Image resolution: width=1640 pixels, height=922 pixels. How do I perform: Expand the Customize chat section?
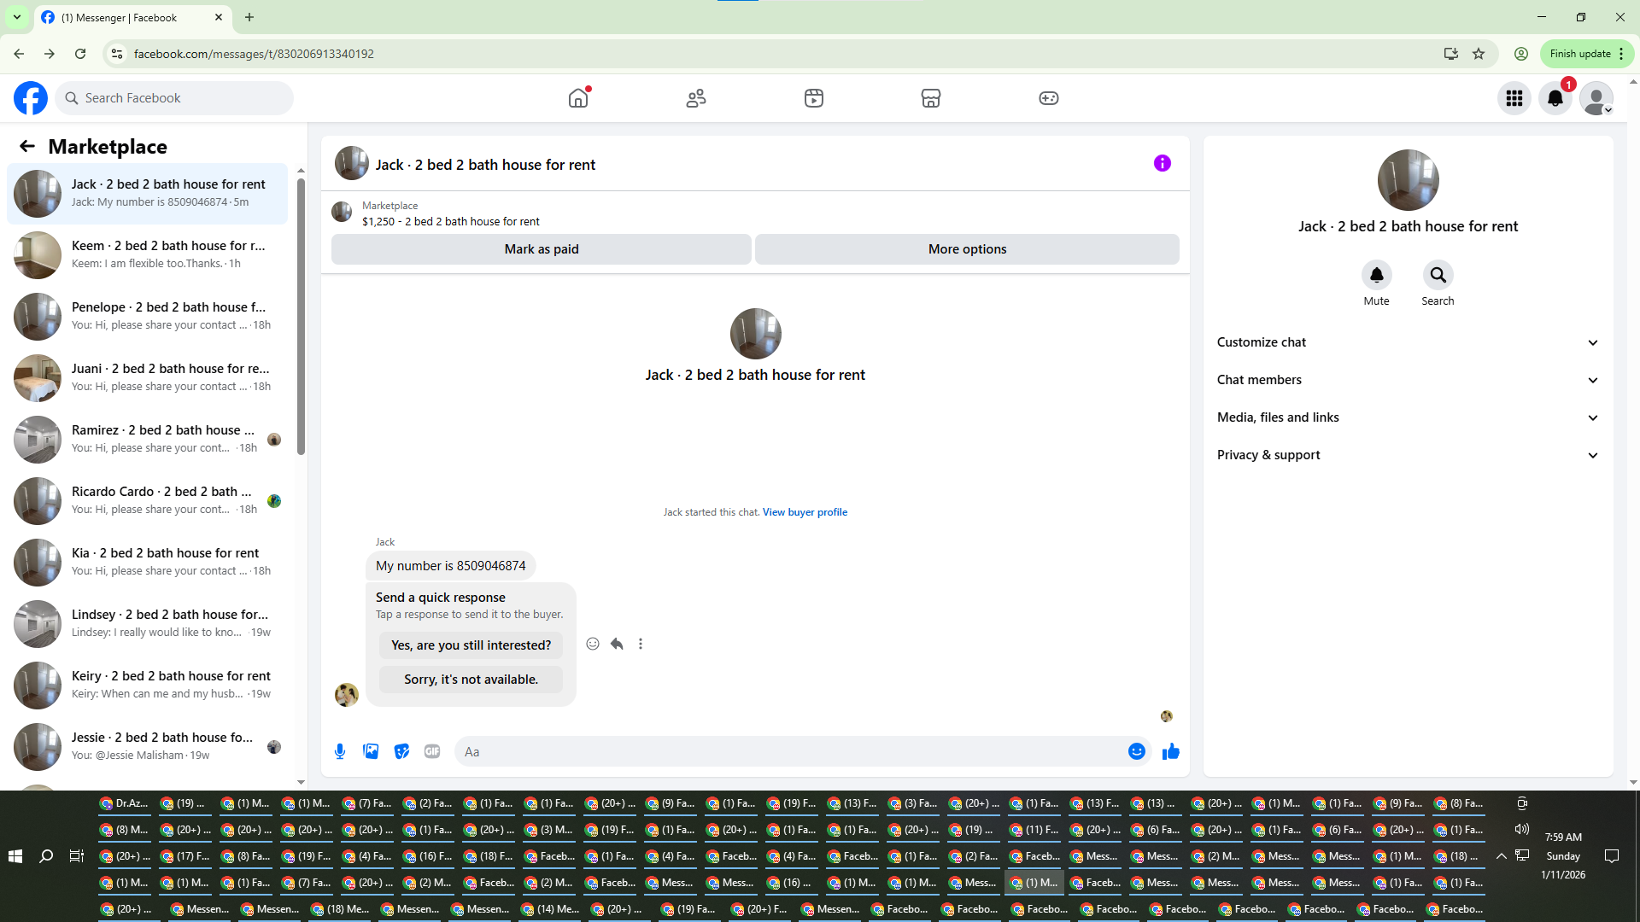click(1408, 342)
